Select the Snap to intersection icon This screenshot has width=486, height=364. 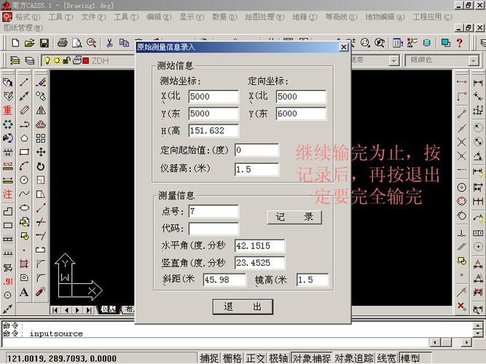pos(461,142)
